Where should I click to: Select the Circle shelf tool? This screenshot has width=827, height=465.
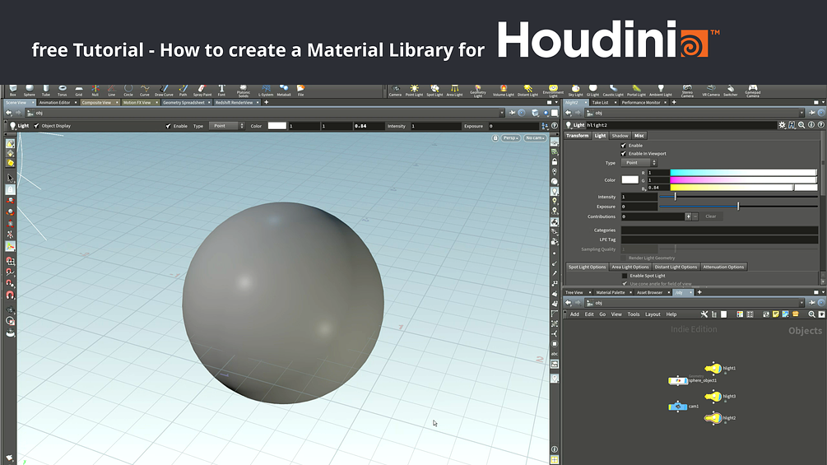[x=128, y=91]
